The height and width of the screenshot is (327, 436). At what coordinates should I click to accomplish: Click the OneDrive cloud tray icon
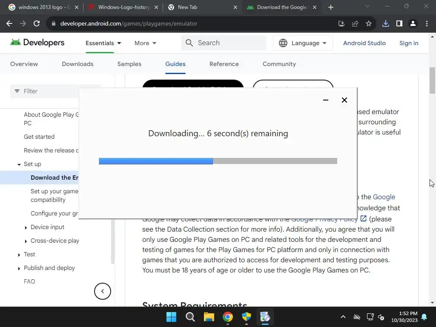[x=357, y=317]
